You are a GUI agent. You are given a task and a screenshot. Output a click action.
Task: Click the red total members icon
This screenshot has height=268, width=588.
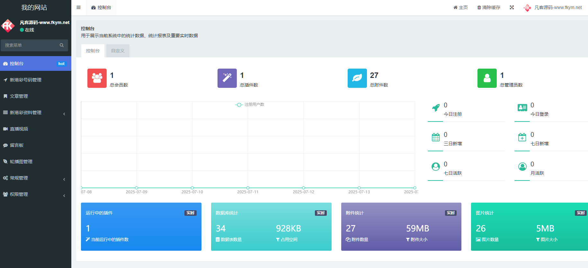click(x=97, y=78)
